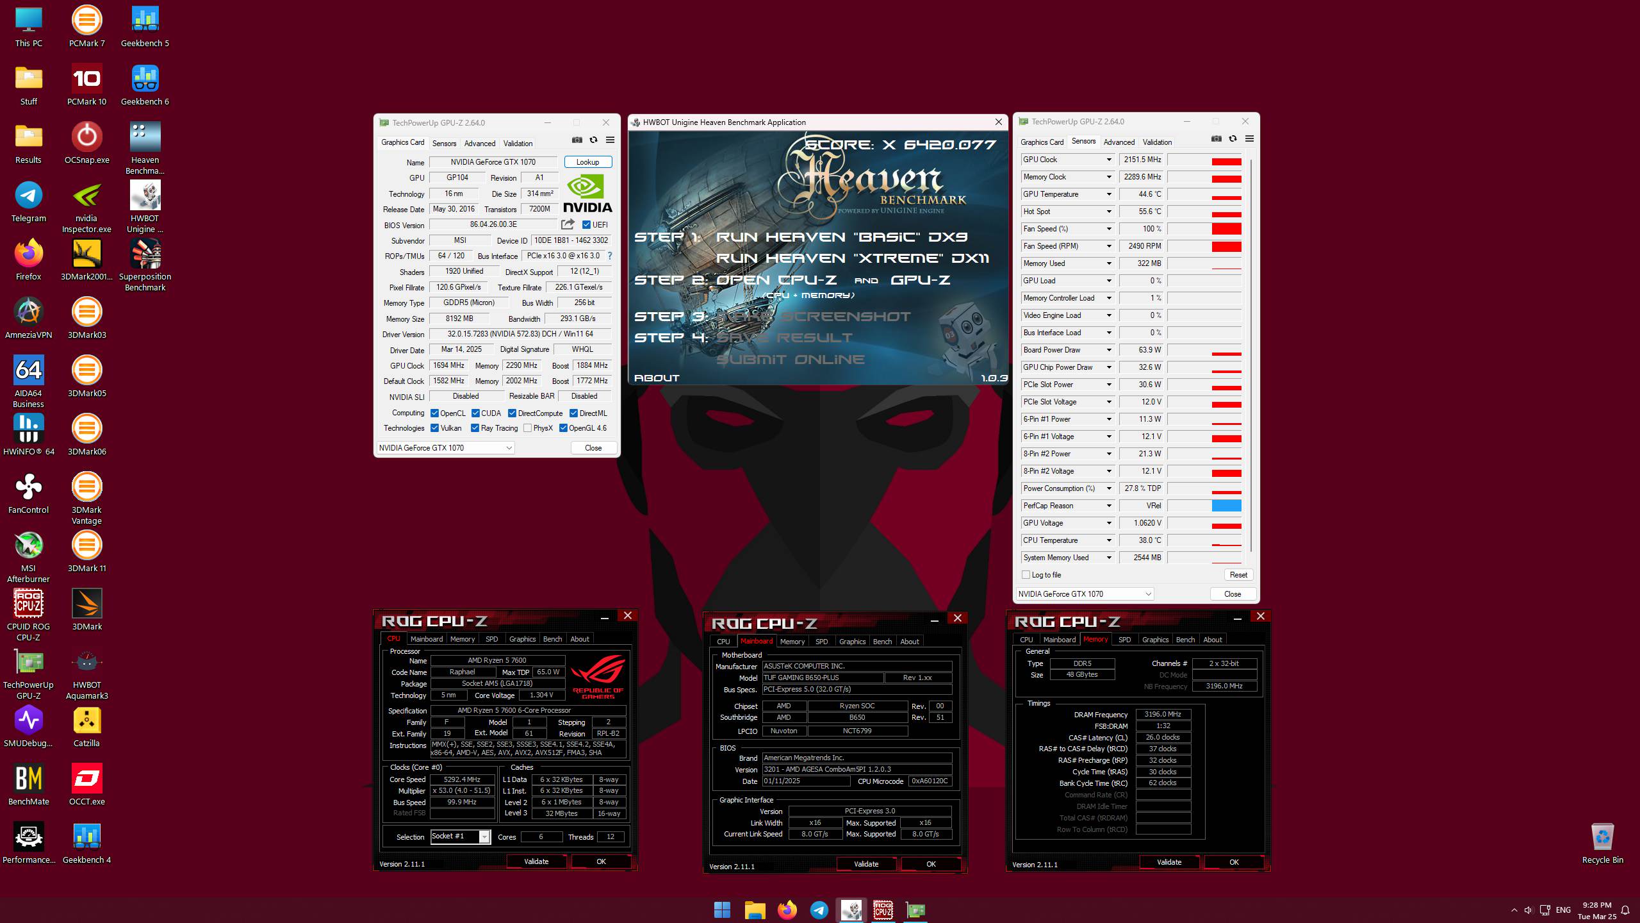This screenshot has height=923, width=1640.
Task: Open the MSI Afterburner desktop icon
Action: [x=28, y=556]
